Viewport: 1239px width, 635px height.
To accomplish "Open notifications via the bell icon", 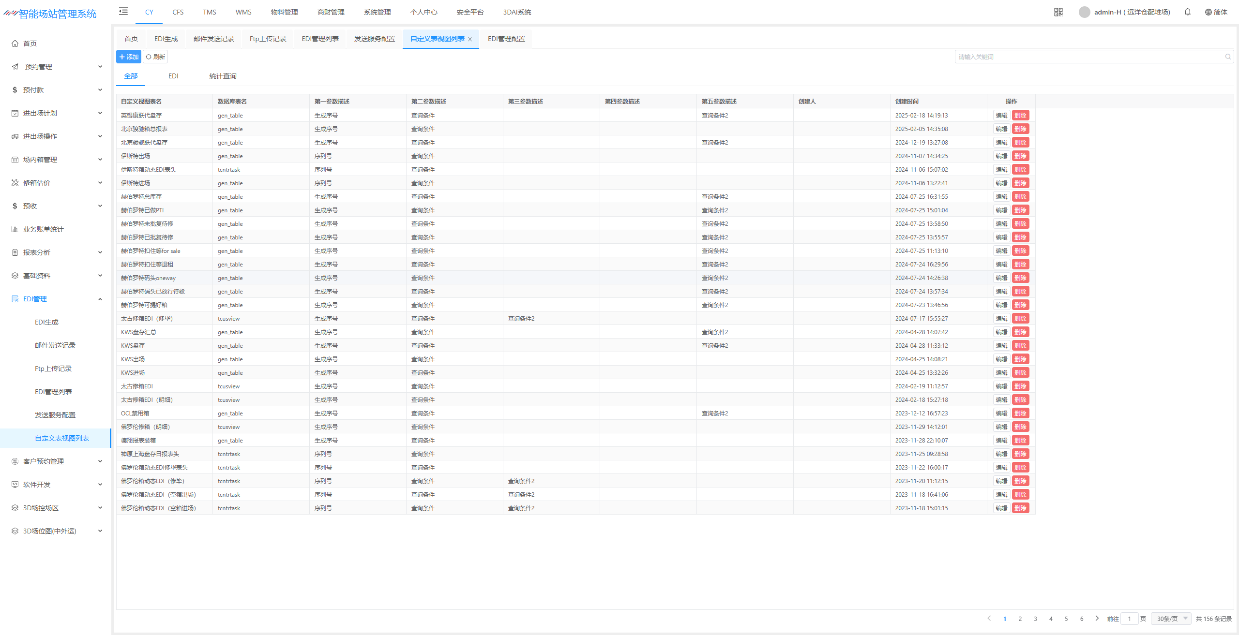I will click(x=1187, y=12).
